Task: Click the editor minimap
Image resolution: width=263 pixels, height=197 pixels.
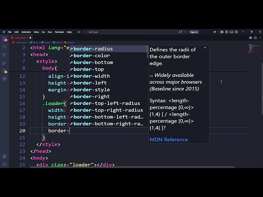Action: [254, 48]
